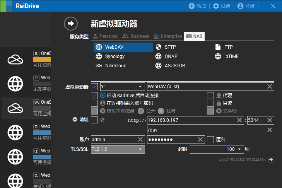Toggle the 模拟本地磁盘 checkbox
Image resolution: width=282 pixels, height=188 pixels.
click(94, 111)
